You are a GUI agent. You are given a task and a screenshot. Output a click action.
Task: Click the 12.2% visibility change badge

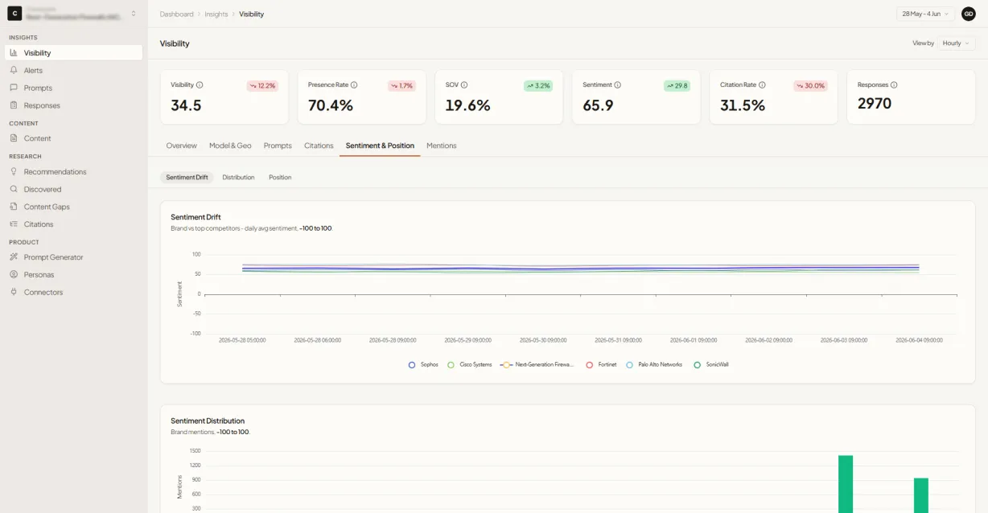click(262, 85)
